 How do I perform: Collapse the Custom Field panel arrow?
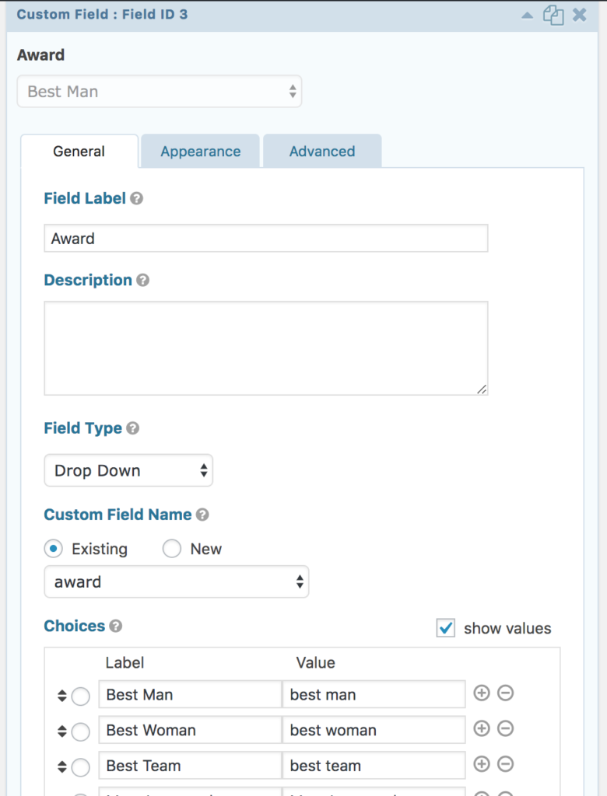527,16
